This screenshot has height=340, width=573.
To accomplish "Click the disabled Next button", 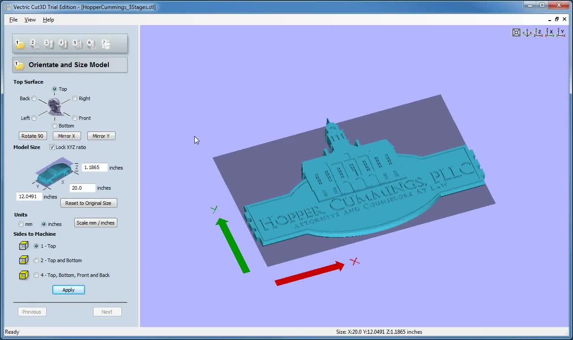I will point(107,312).
